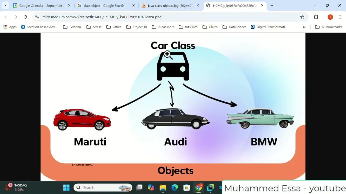The height and width of the screenshot is (194, 346).
Task: Open All Bookmarks
Action: pyautogui.click(x=328, y=27)
